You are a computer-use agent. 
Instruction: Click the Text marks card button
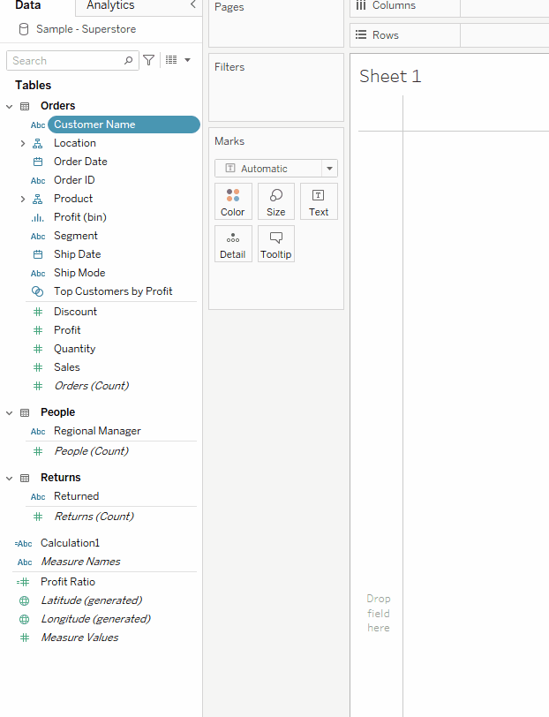pos(319,201)
